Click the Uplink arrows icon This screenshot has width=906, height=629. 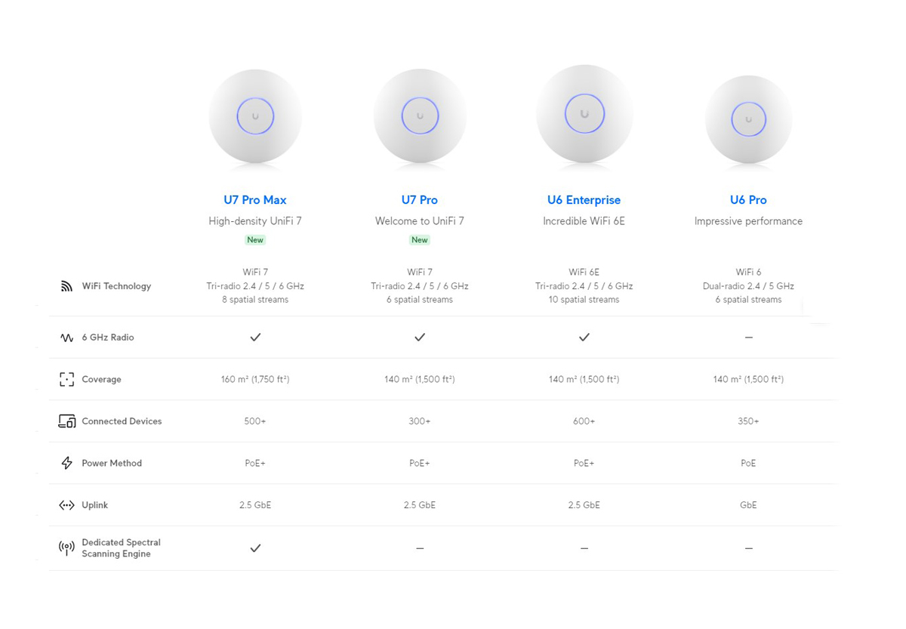coord(67,504)
